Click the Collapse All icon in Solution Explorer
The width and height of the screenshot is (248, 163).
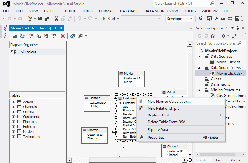coord(233,36)
